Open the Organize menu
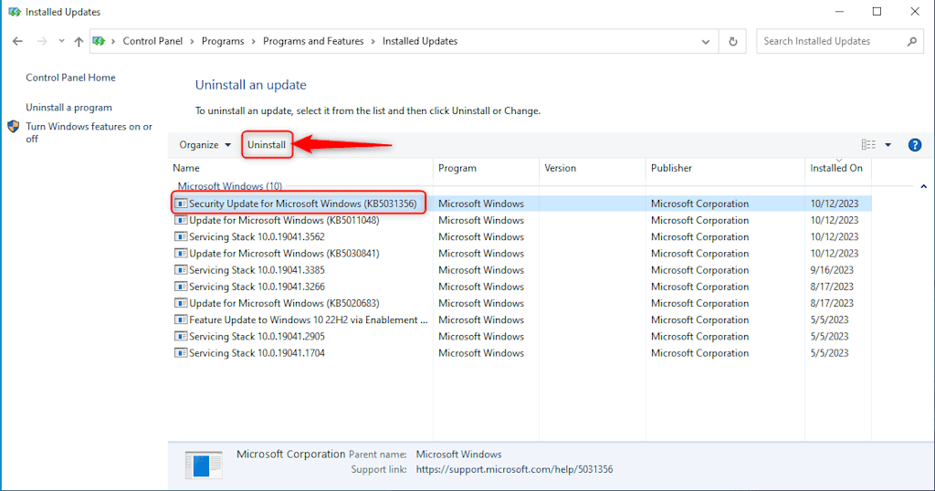The width and height of the screenshot is (935, 491). click(205, 145)
